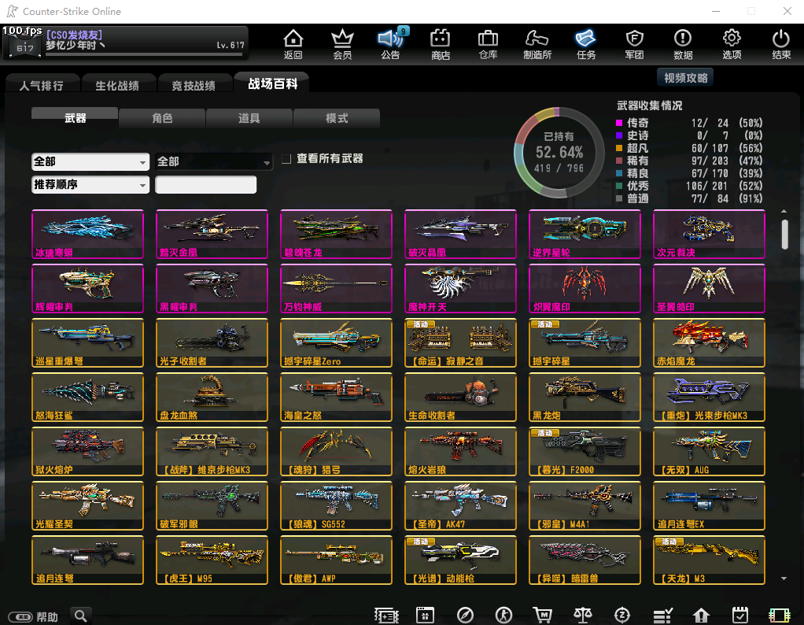Click the balance scales icon in bottom bar
804x625 pixels.
click(581, 616)
